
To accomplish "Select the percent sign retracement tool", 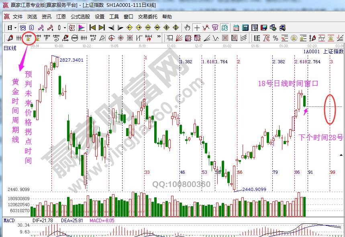I will pyautogui.click(x=275, y=38).
